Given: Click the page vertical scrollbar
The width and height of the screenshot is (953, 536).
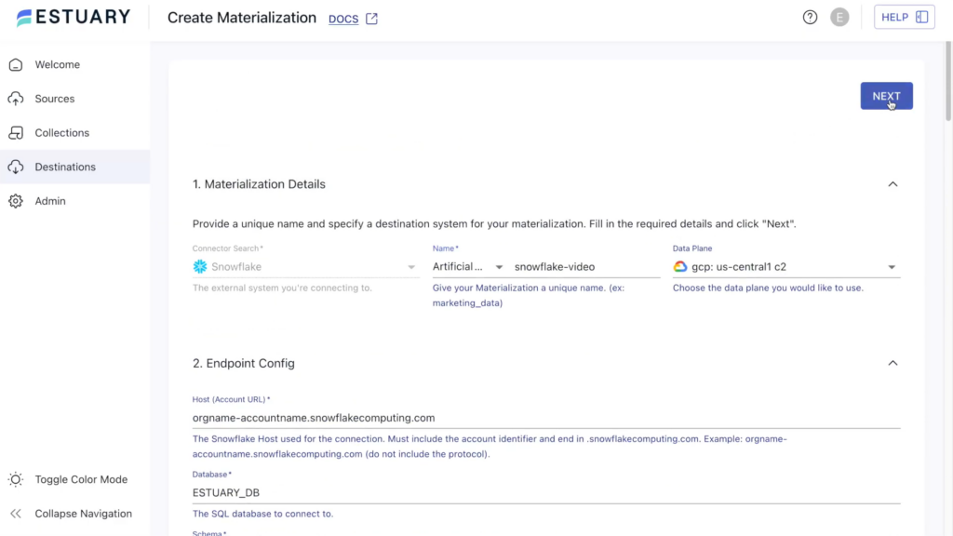Looking at the screenshot, I should point(948,82).
